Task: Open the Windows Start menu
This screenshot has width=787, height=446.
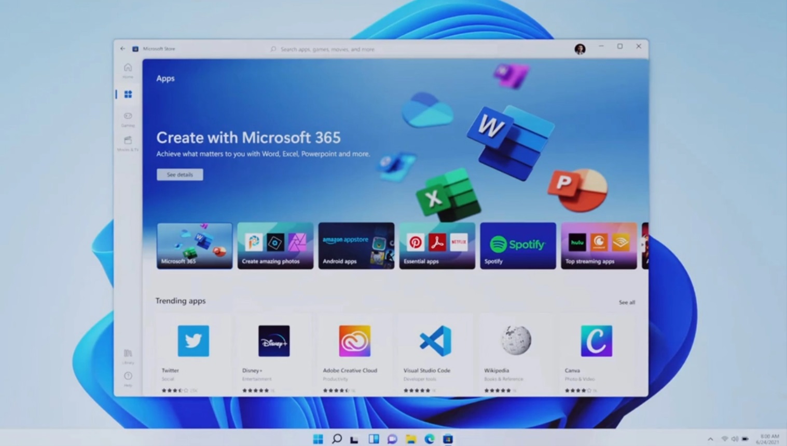Action: click(318, 439)
